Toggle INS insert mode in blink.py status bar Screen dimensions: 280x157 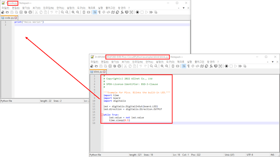(x=272, y=155)
